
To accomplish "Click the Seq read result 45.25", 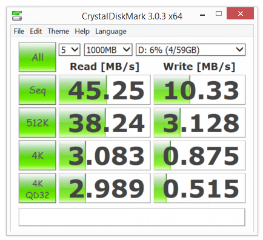I will (105, 90).
